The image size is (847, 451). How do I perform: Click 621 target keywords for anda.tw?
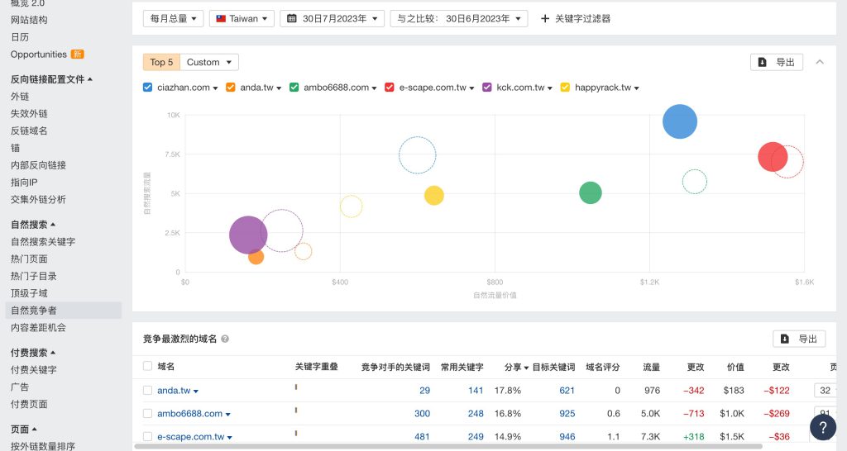(x=567, y=390)
